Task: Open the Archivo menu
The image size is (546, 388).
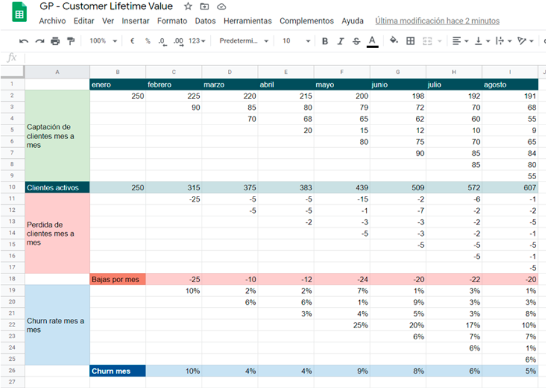Action: click(x=52, y=21)
